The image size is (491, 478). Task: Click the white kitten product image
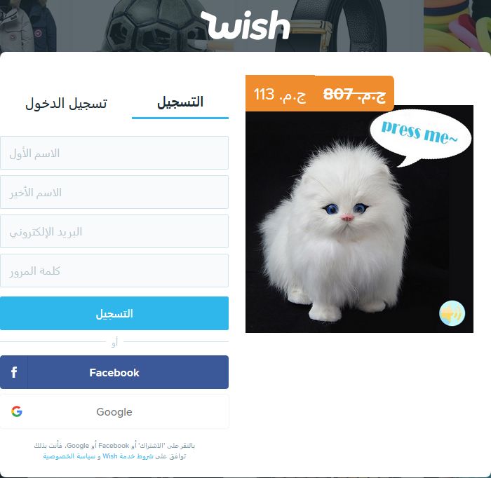(x=359, y=219)
